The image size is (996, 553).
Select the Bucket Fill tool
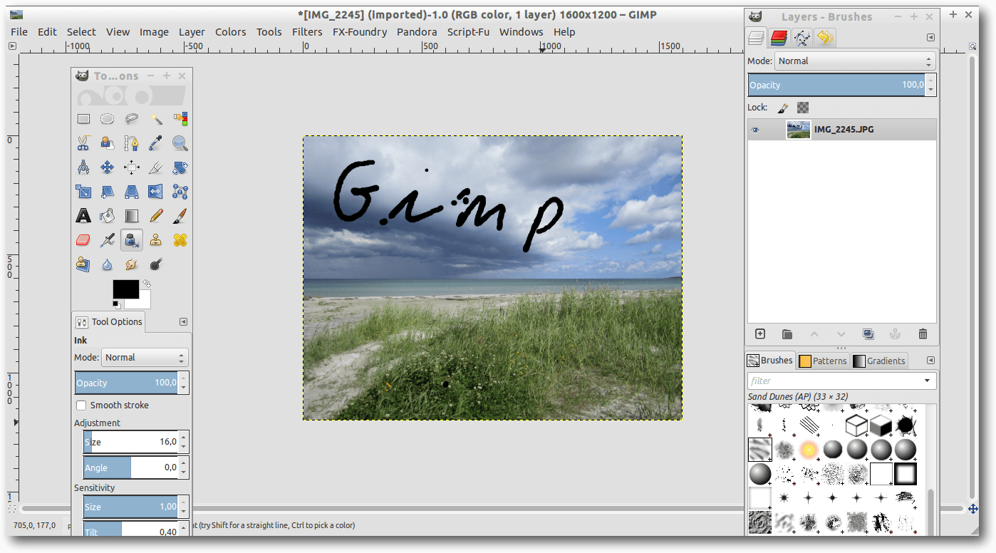pos(107,215)
